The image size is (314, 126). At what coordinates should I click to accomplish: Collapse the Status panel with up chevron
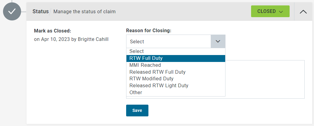[x=303, y=12]
